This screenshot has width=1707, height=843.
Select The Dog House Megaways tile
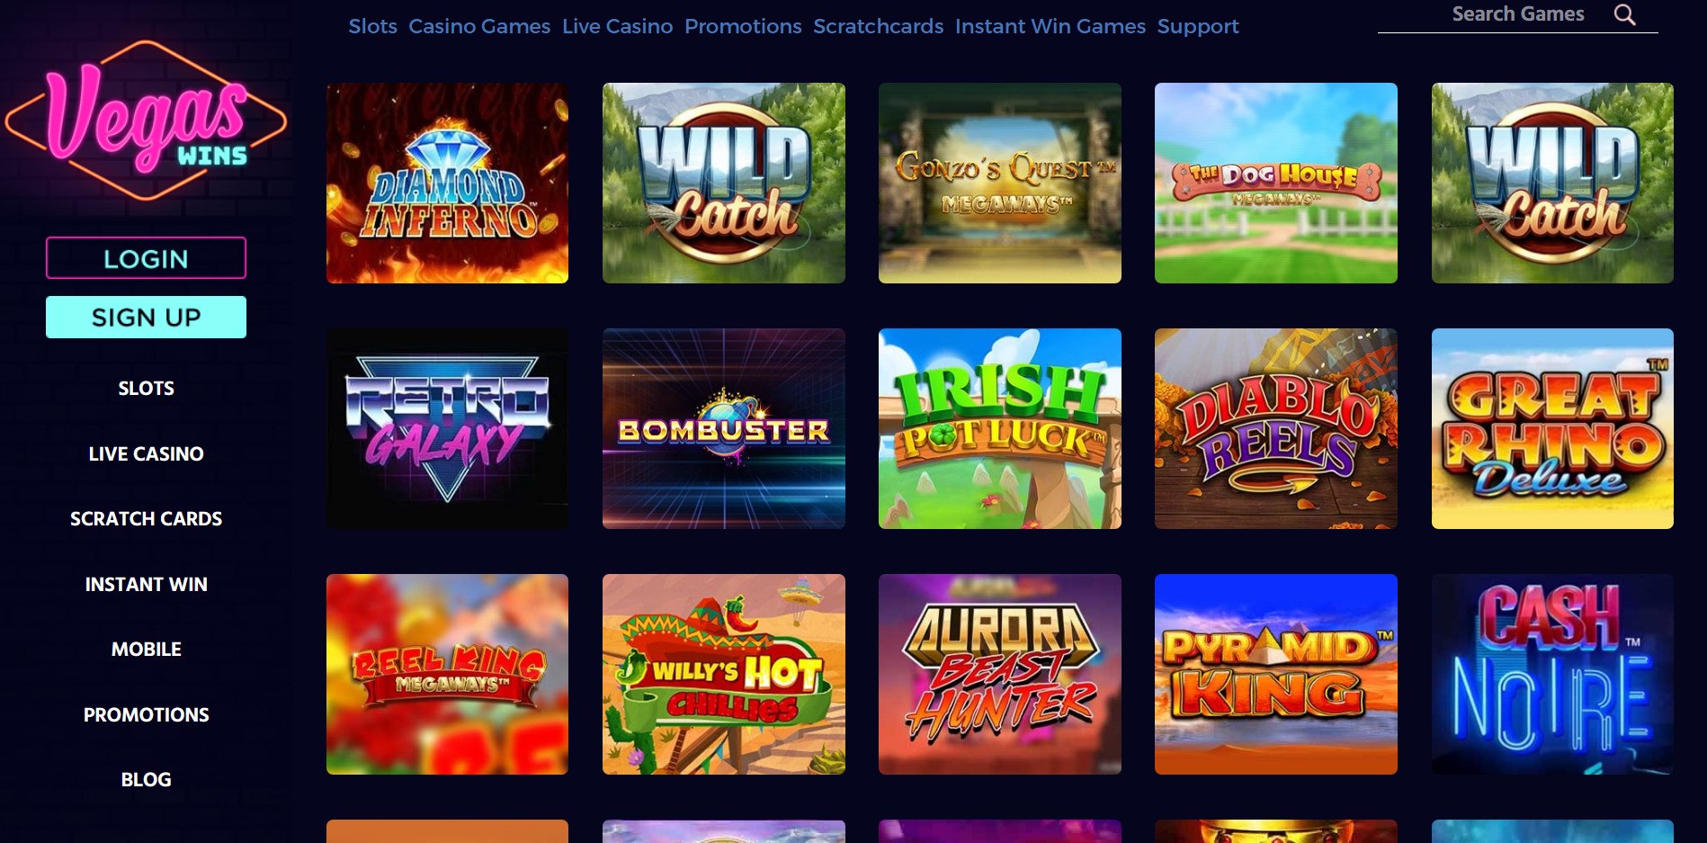tap(1275, 183)
